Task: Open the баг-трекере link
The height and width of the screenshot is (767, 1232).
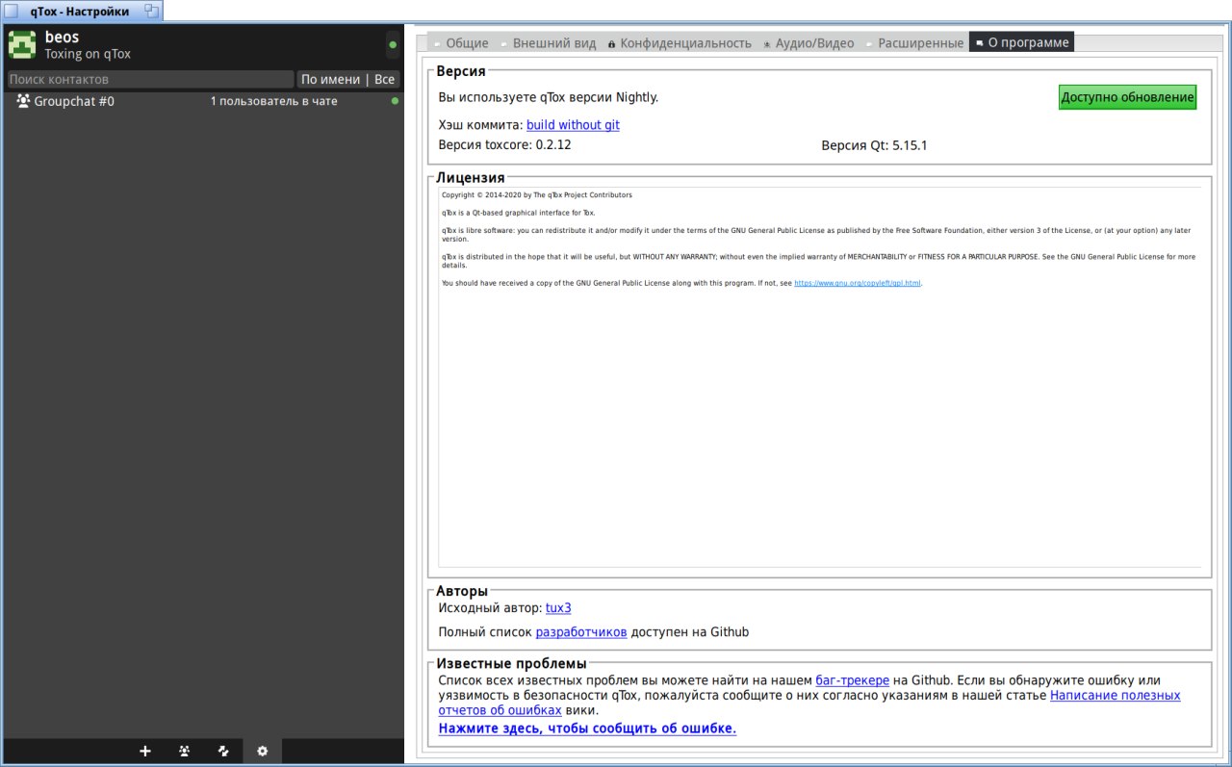Action: point(853,680)
